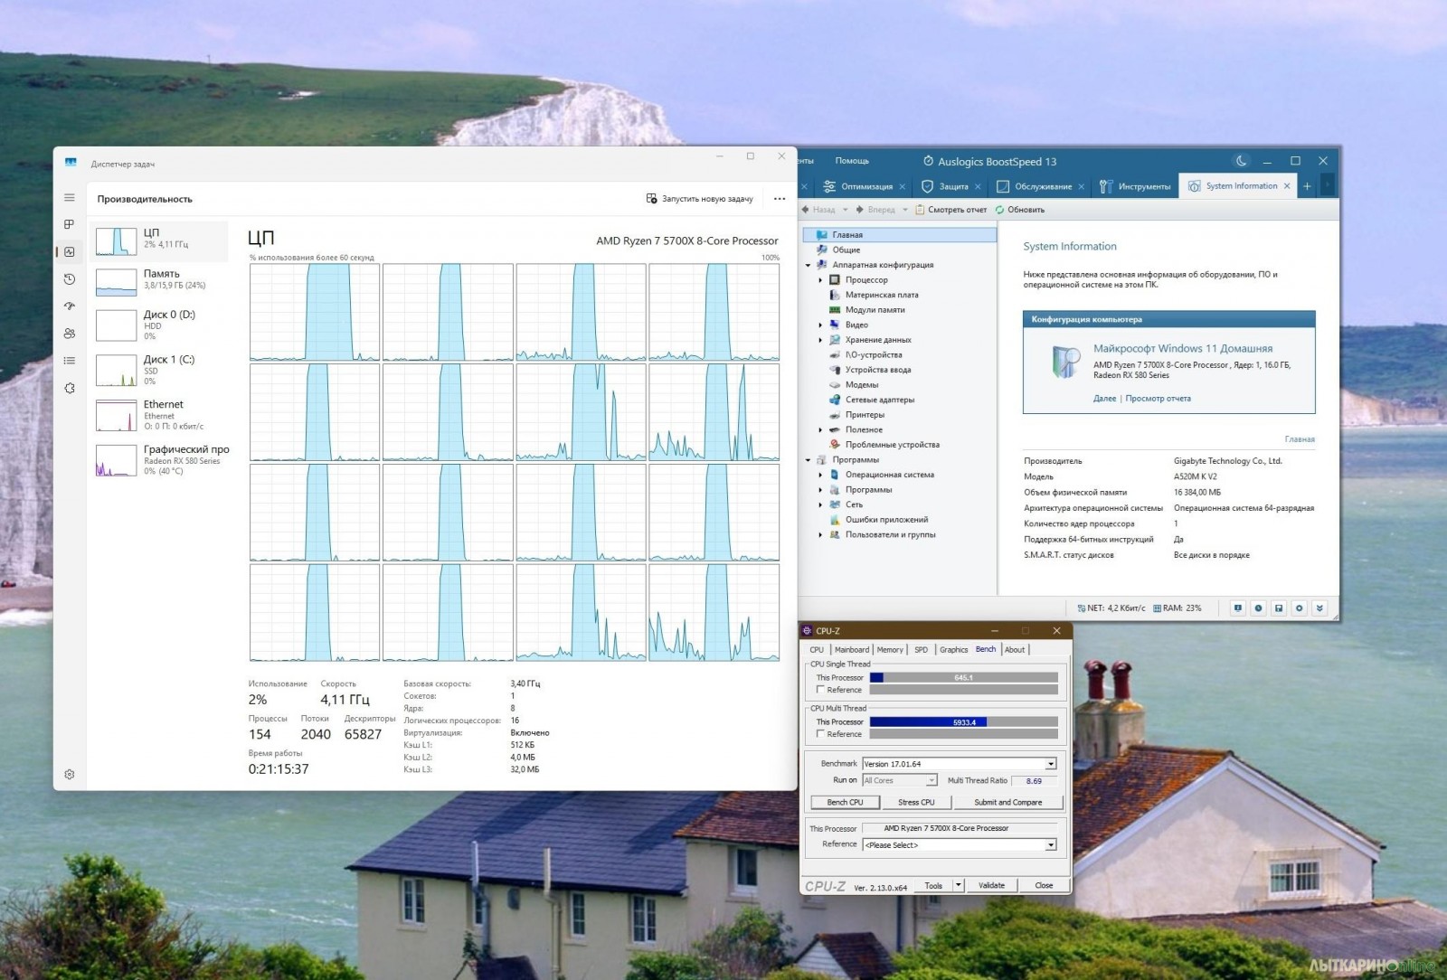Open the Reference Please Select dropdown in CPU-Z
The width and height of the screenshot is (1447, 980).
(1051, 845)
